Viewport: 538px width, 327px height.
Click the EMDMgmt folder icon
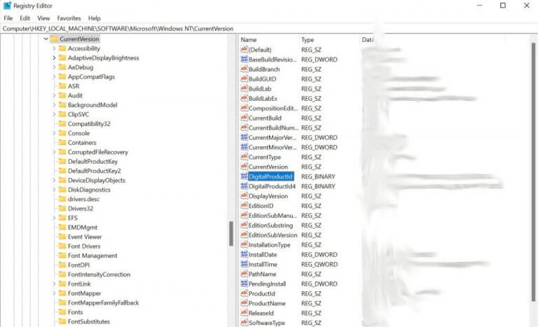pyautogui.click(x=62, y=227)
